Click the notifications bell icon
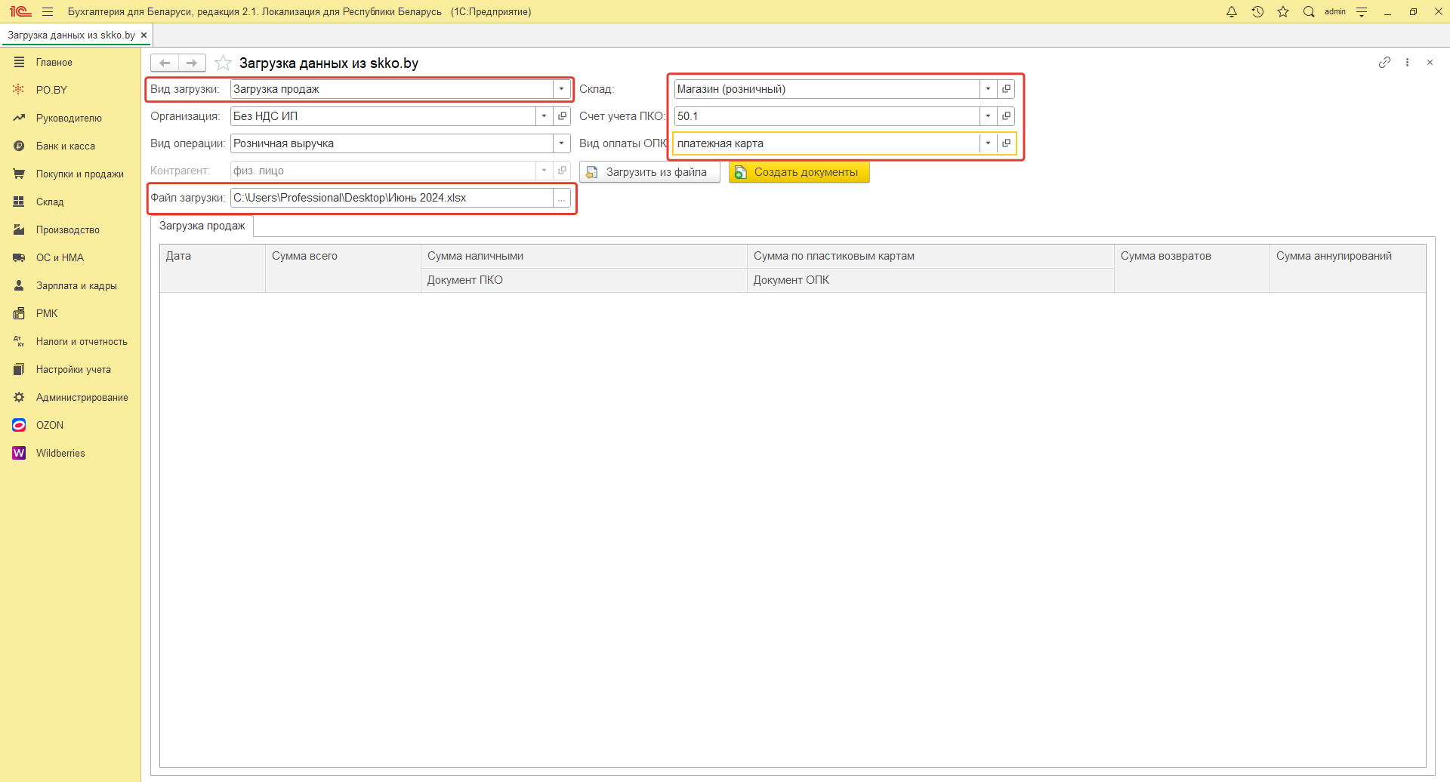Screen dimensions: 1450x782 pyautogui.click(x=1232, y=12)
